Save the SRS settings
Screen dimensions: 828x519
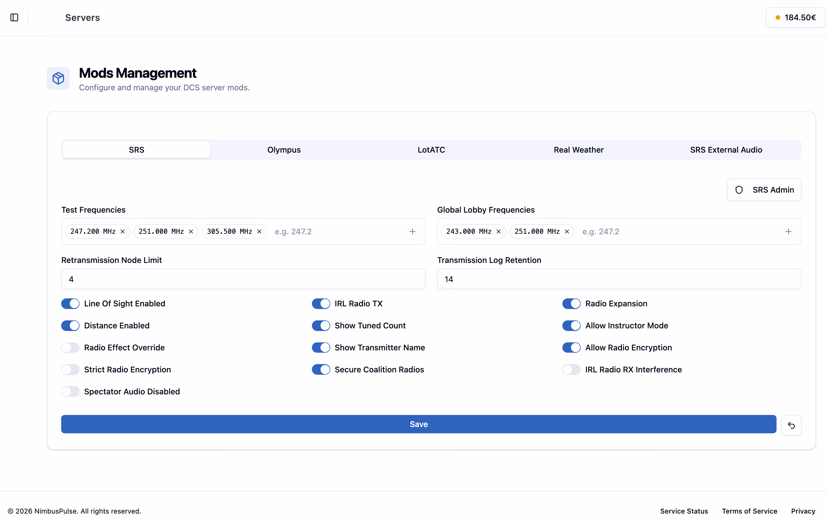419,424
